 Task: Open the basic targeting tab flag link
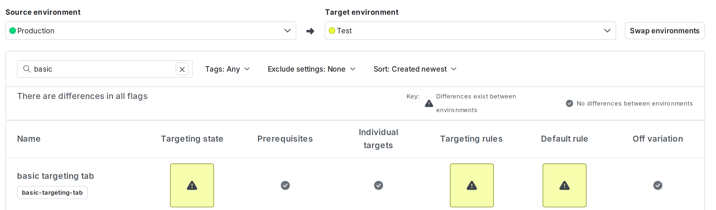point(55,176)
